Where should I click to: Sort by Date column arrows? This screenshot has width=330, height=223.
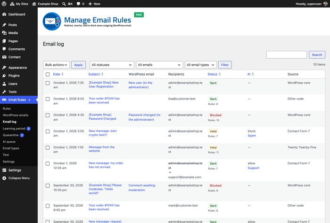pyautogui.click(x=63, y=74)
